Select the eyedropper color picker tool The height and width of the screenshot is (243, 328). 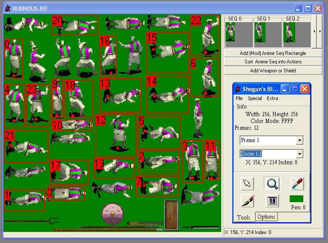(297, 183)
